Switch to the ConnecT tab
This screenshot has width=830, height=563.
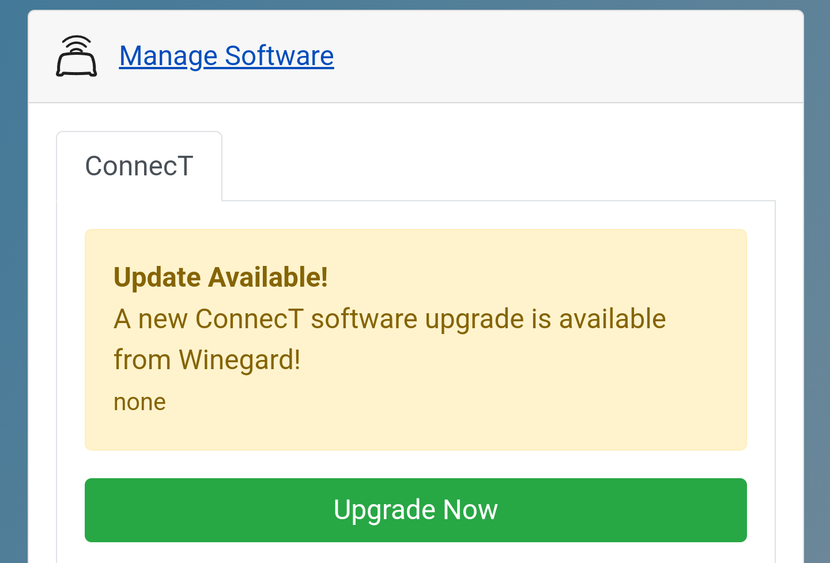coord(139,166)
